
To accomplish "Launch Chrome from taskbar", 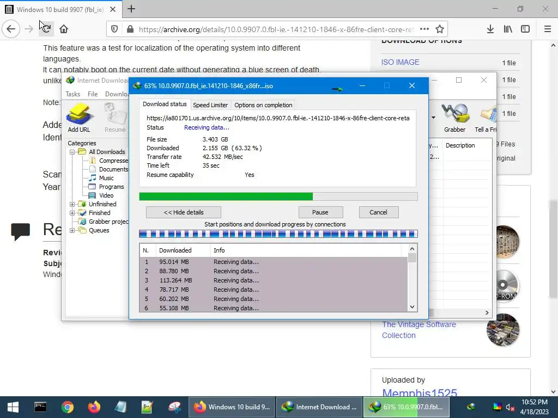I will pos(67,407).
